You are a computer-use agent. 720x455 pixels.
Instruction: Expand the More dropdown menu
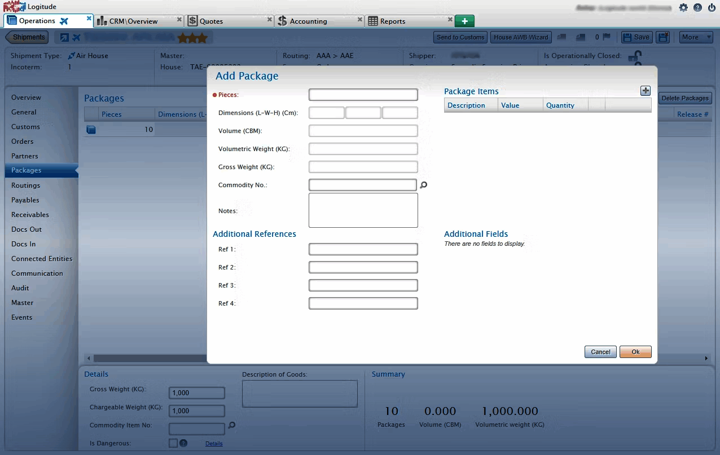[695, 37]
